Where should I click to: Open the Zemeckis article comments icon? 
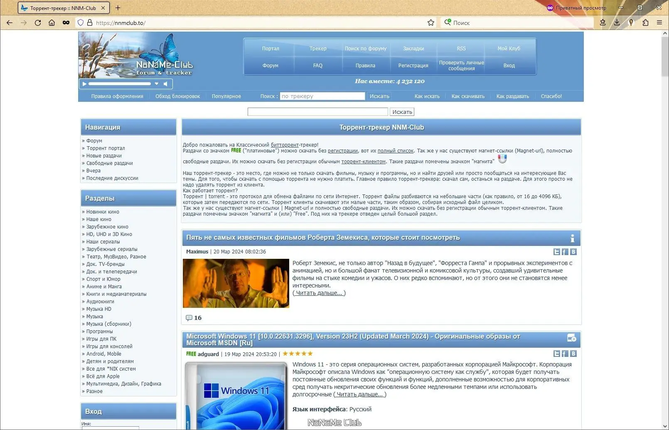[x=189, y=318]
